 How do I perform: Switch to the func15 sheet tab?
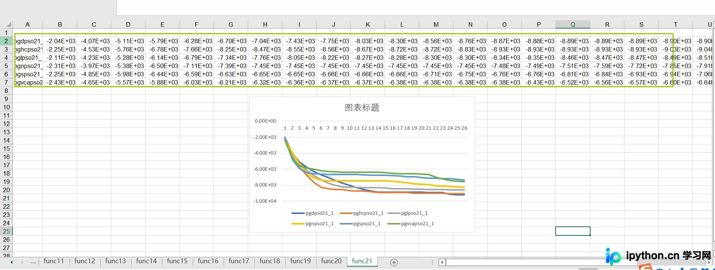tap(177, 261)
